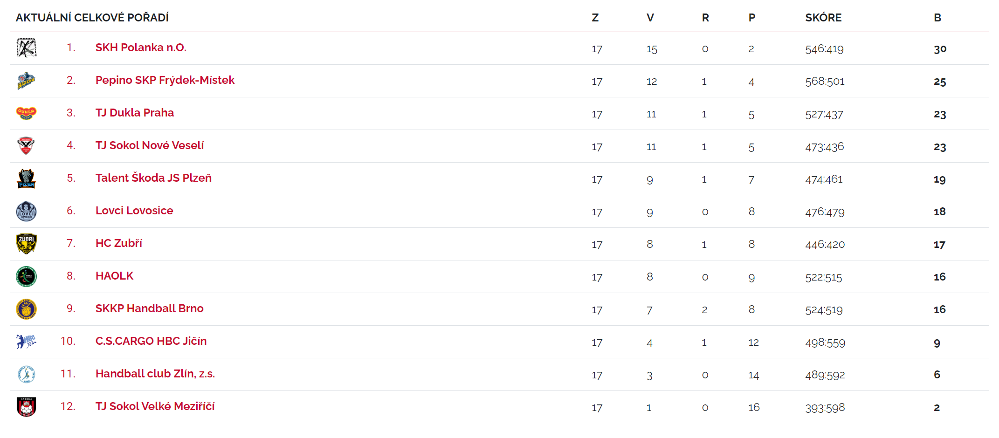999x438 pixels.
Task: Click the TJ Sokol Velké Meziříčí logo
Action: point(27,407)
